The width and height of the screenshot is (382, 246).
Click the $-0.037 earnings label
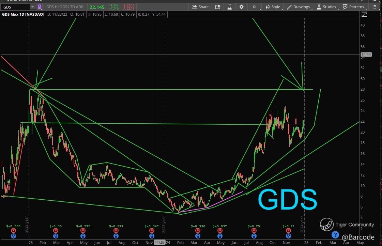coord(220,226)
